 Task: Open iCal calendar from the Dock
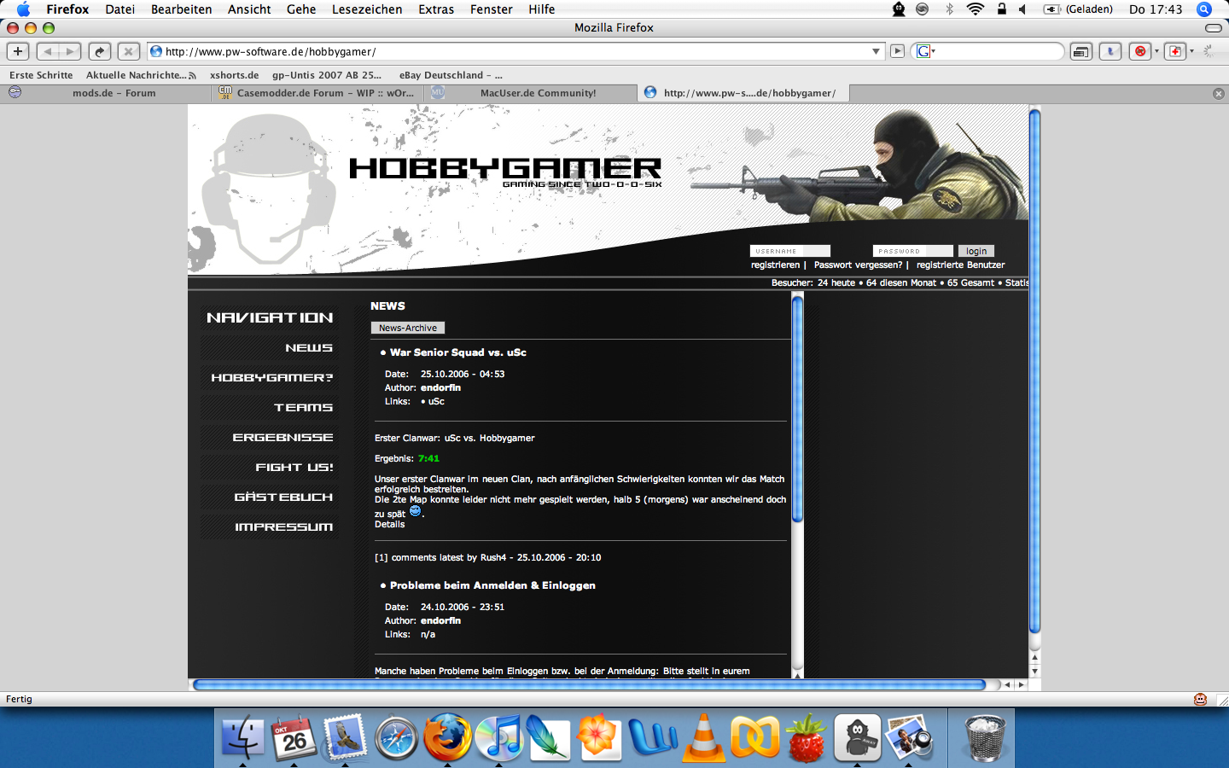coord(294,737)
